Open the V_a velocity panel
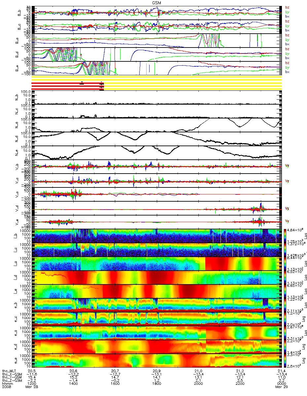Screen dimensions: 307x396 click(157, 194)
